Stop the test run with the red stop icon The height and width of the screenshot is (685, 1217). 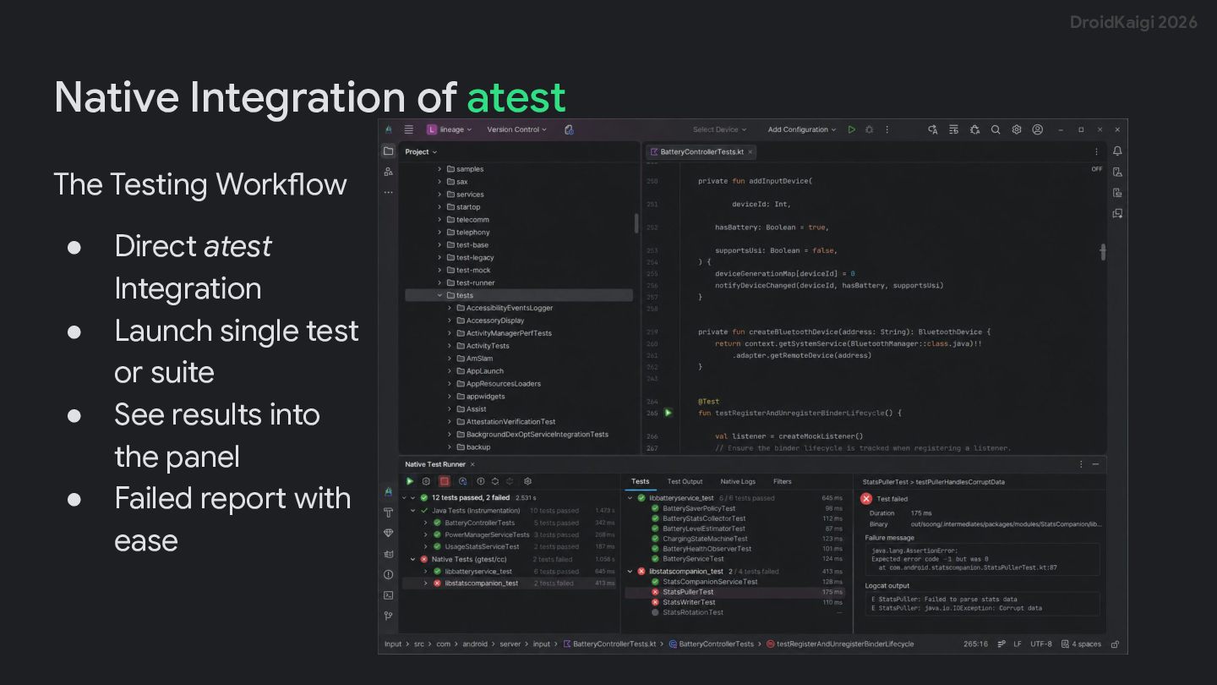coord(444,481)
